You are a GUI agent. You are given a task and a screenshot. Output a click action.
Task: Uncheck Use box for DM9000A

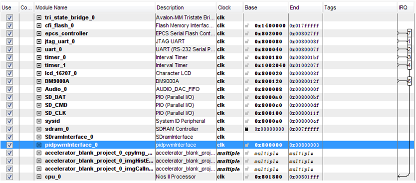pos(9,81)
